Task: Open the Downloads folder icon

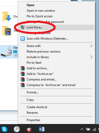Action: click(7, 16)
